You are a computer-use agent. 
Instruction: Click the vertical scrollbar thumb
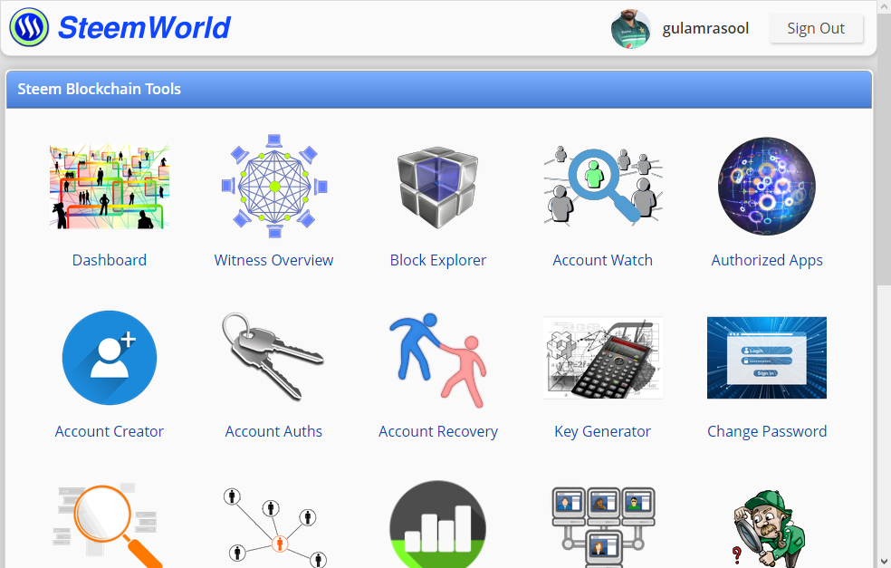[x=884, y=148]
